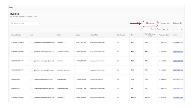Select invoice number Gowtham237
The width and height of the screenshot is (193, 108).
(x=16, y=88)
